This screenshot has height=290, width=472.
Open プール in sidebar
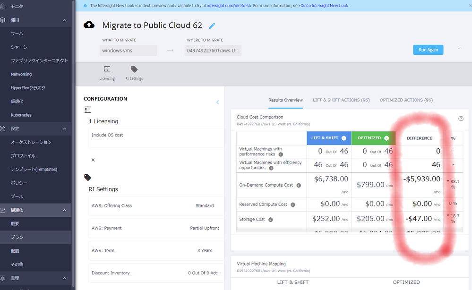[35, 196]
